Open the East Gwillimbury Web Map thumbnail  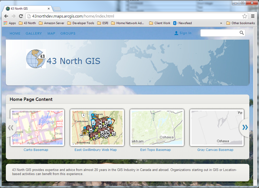pos(97,128)
